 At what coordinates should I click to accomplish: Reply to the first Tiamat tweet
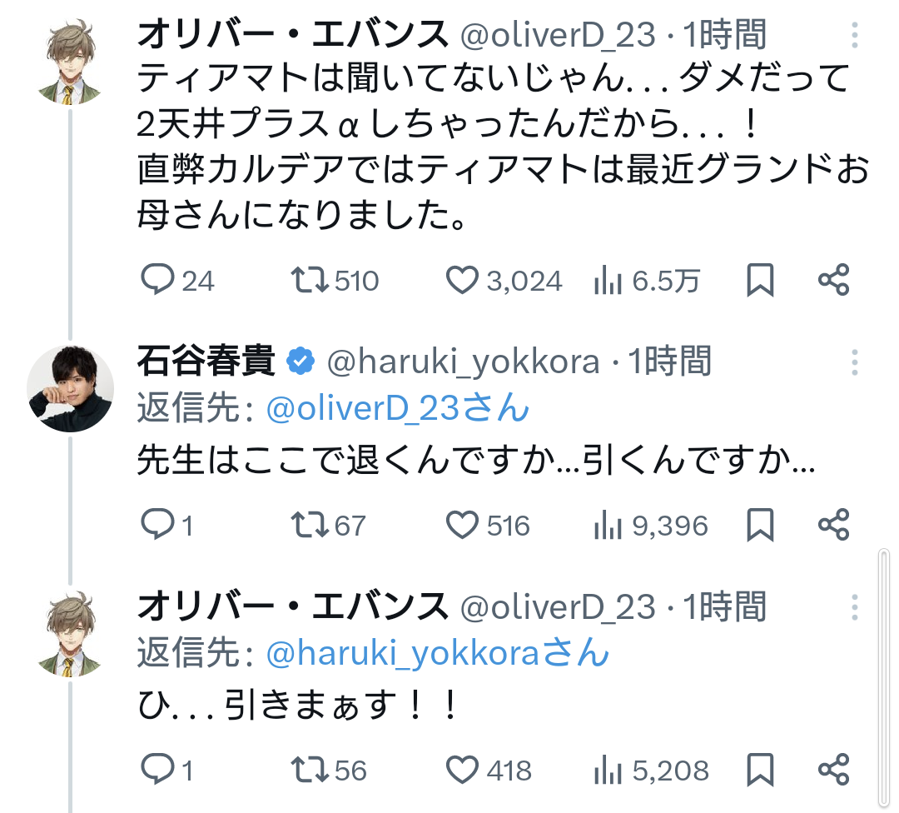pos(156,281)
